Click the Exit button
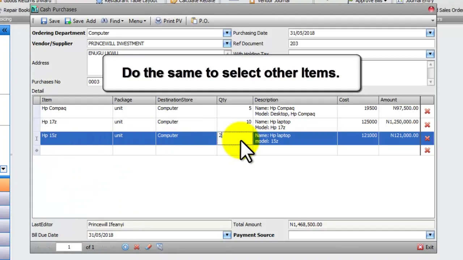 click(425, 247)
